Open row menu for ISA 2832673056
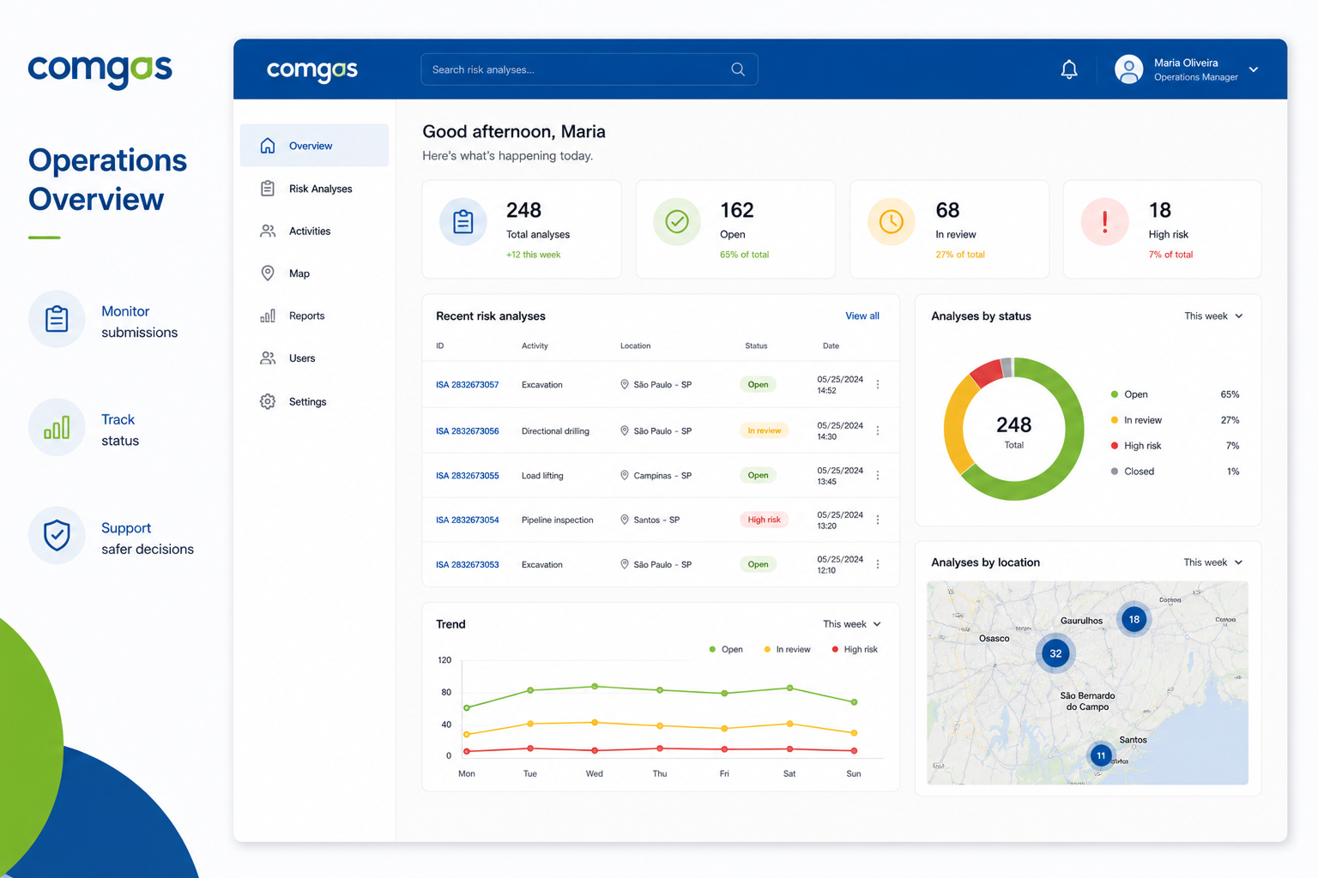Viewport: 1318px width, 878px height. [x=878, y=430]
